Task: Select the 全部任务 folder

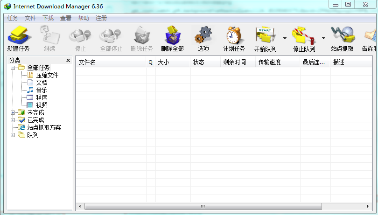Action: point(38,68)
